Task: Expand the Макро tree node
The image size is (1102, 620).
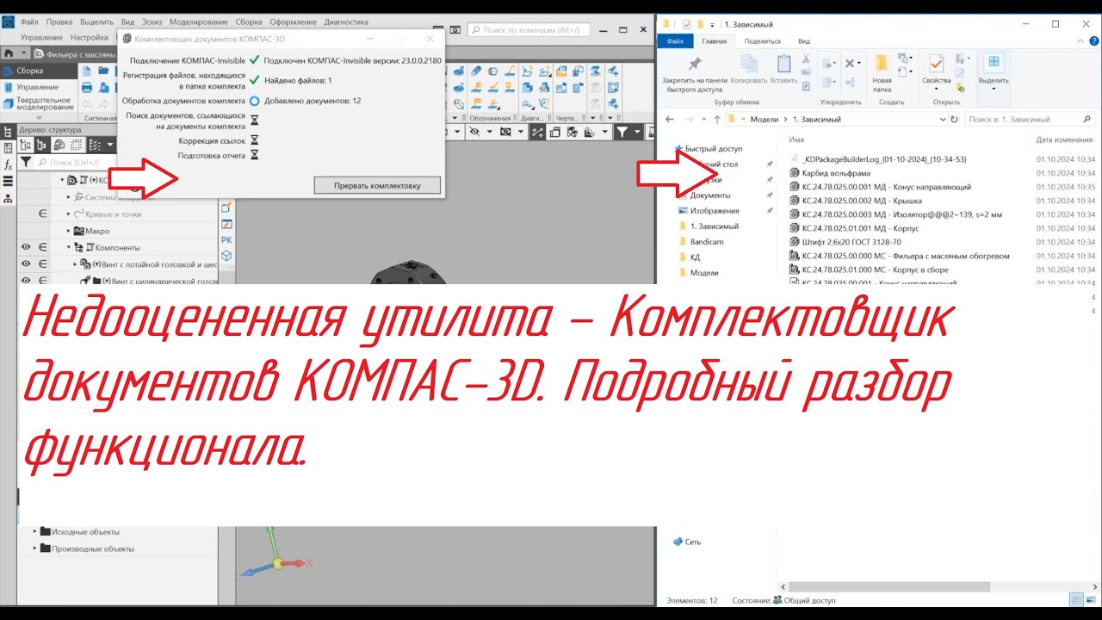Action: pyautogui.click(x=69, y=231)
